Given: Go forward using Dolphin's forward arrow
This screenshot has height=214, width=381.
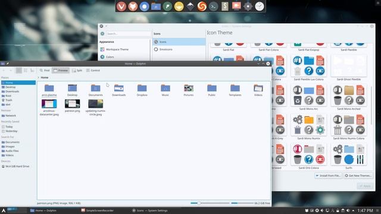Looking at the screenshot, I should (x=11, y=70).
